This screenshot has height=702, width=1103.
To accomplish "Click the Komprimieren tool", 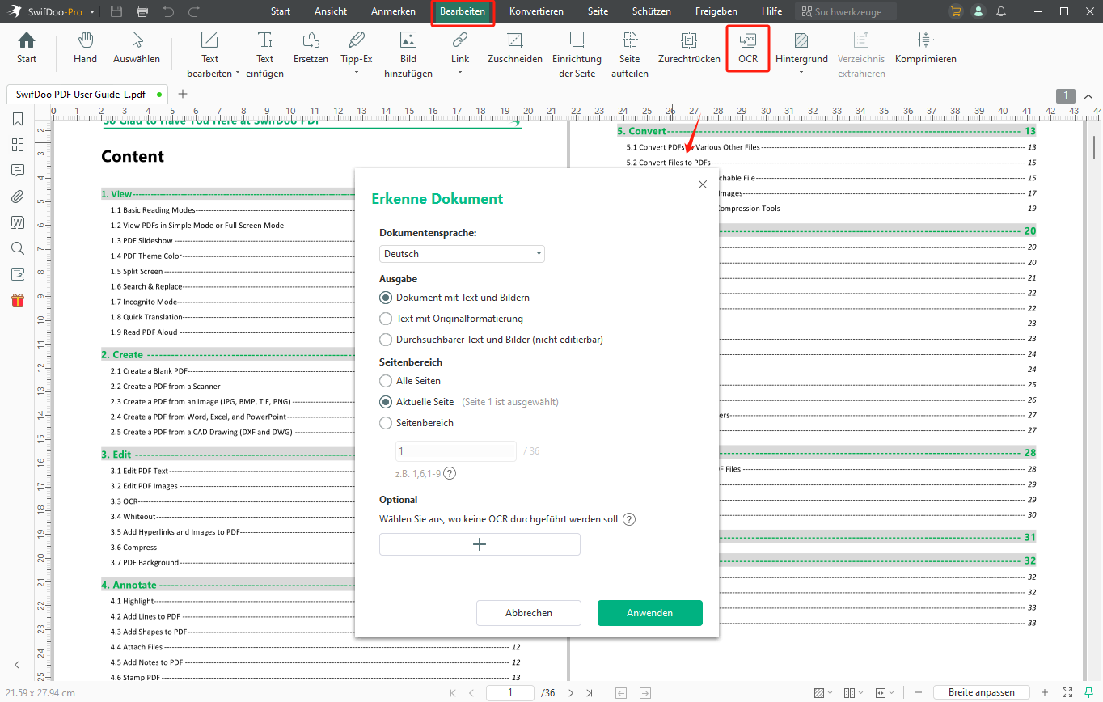I will [x=926, y=48].
